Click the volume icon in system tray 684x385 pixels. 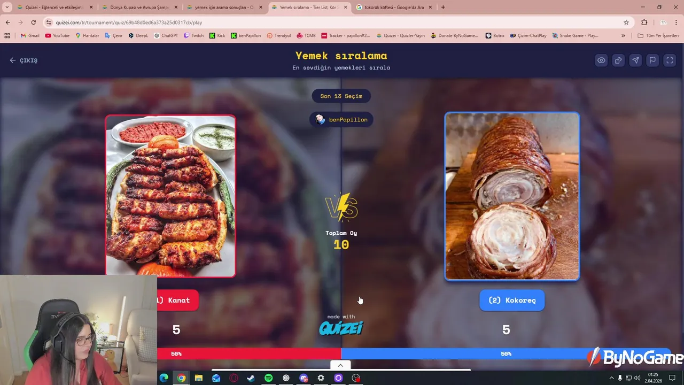[x=637, y=378]
